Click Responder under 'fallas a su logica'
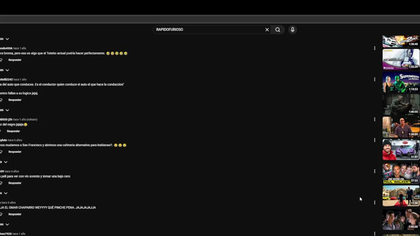 (x=15, y=100)
